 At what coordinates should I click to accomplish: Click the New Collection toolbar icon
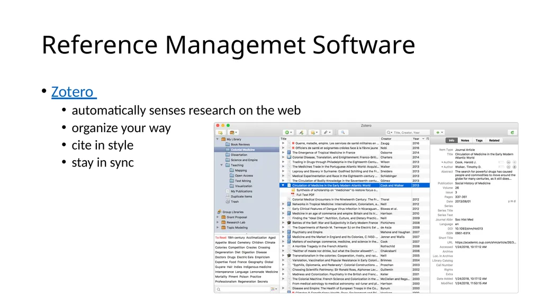tap(221, 133)
